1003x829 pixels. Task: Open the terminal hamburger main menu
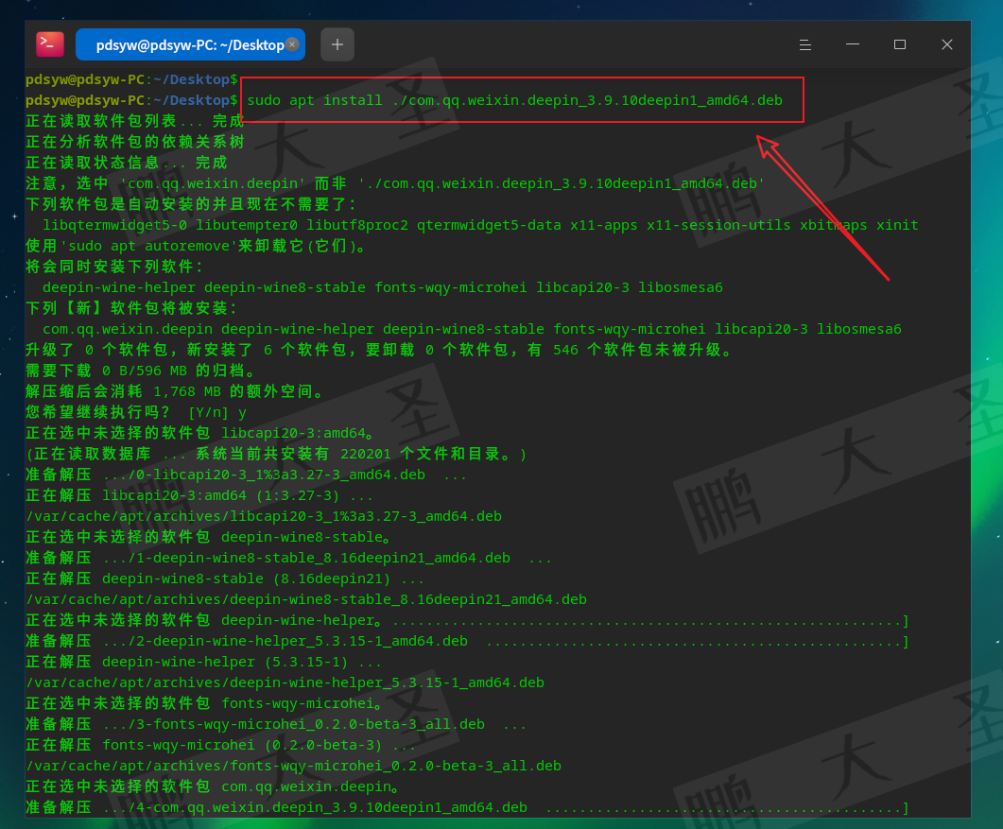(805, 44)
